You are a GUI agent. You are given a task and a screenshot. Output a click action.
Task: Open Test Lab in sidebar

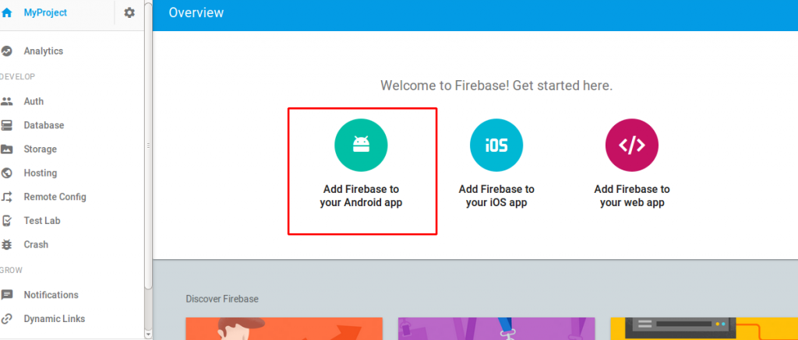pyautogui.click(x=42, y=220)
